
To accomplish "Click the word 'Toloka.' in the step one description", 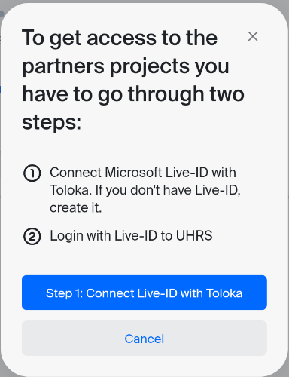I will pos(71,190).
